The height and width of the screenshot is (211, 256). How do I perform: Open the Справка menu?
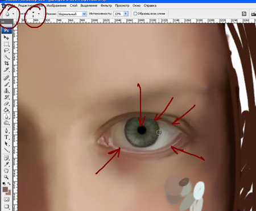coord(150,6)
